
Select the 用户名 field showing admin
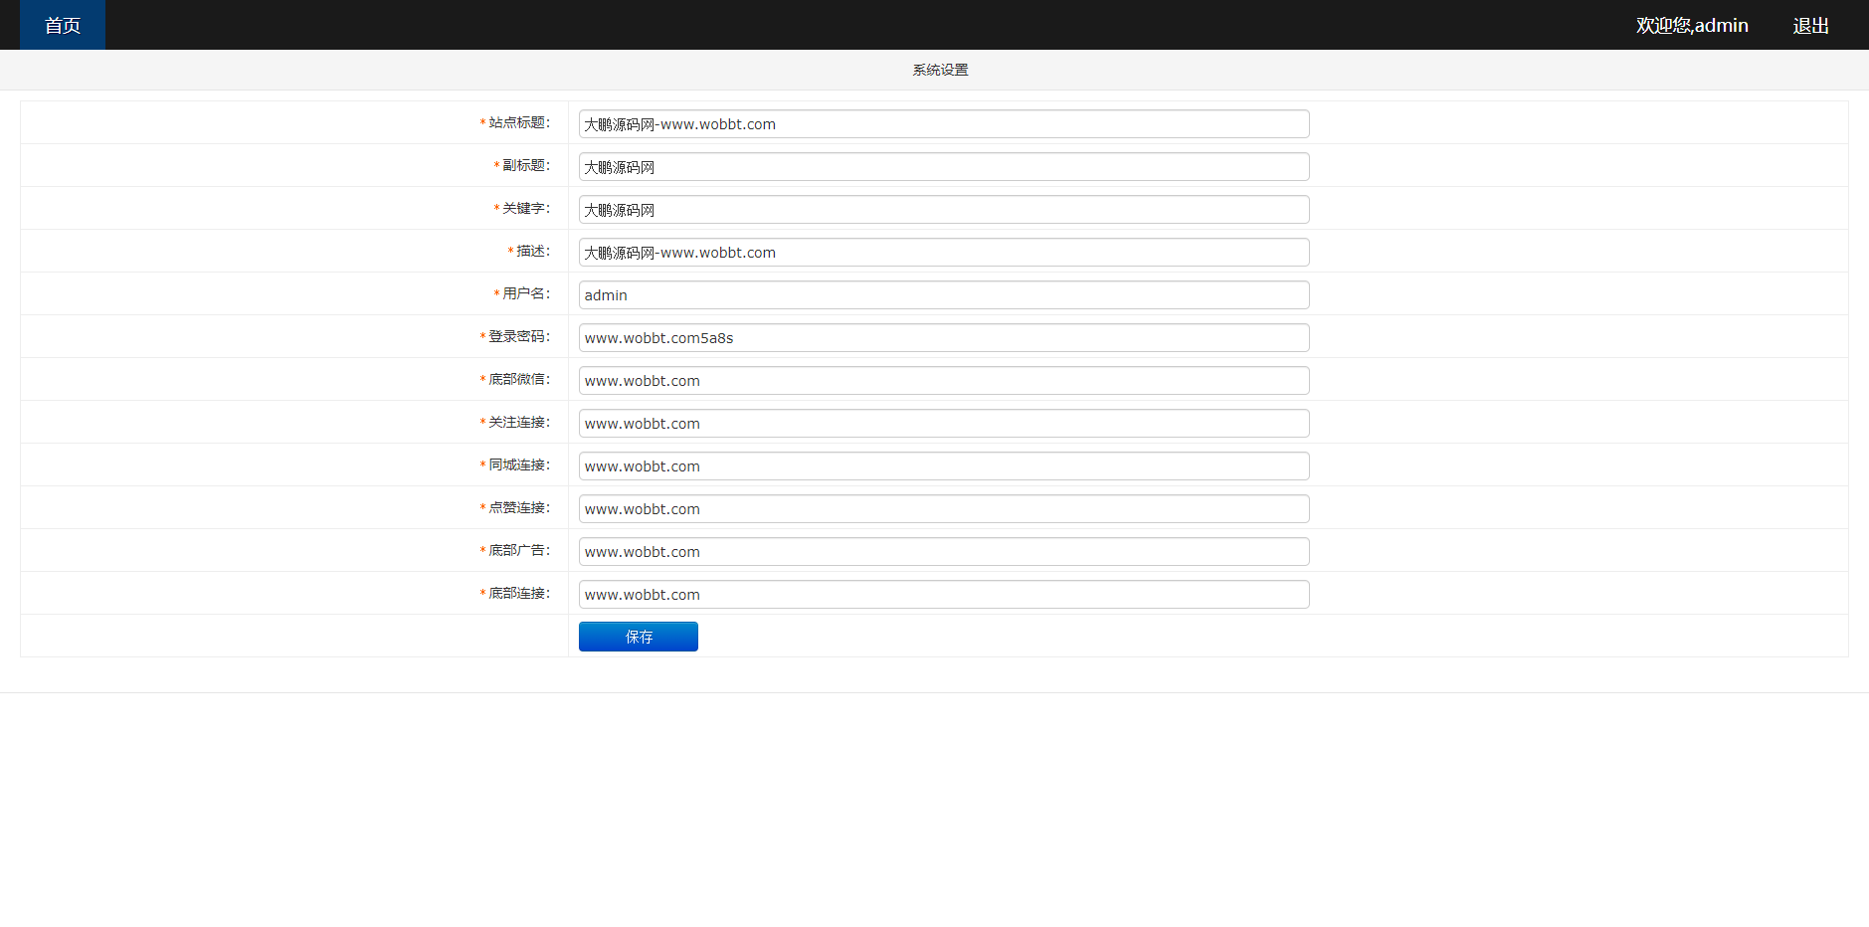point(942,294)
